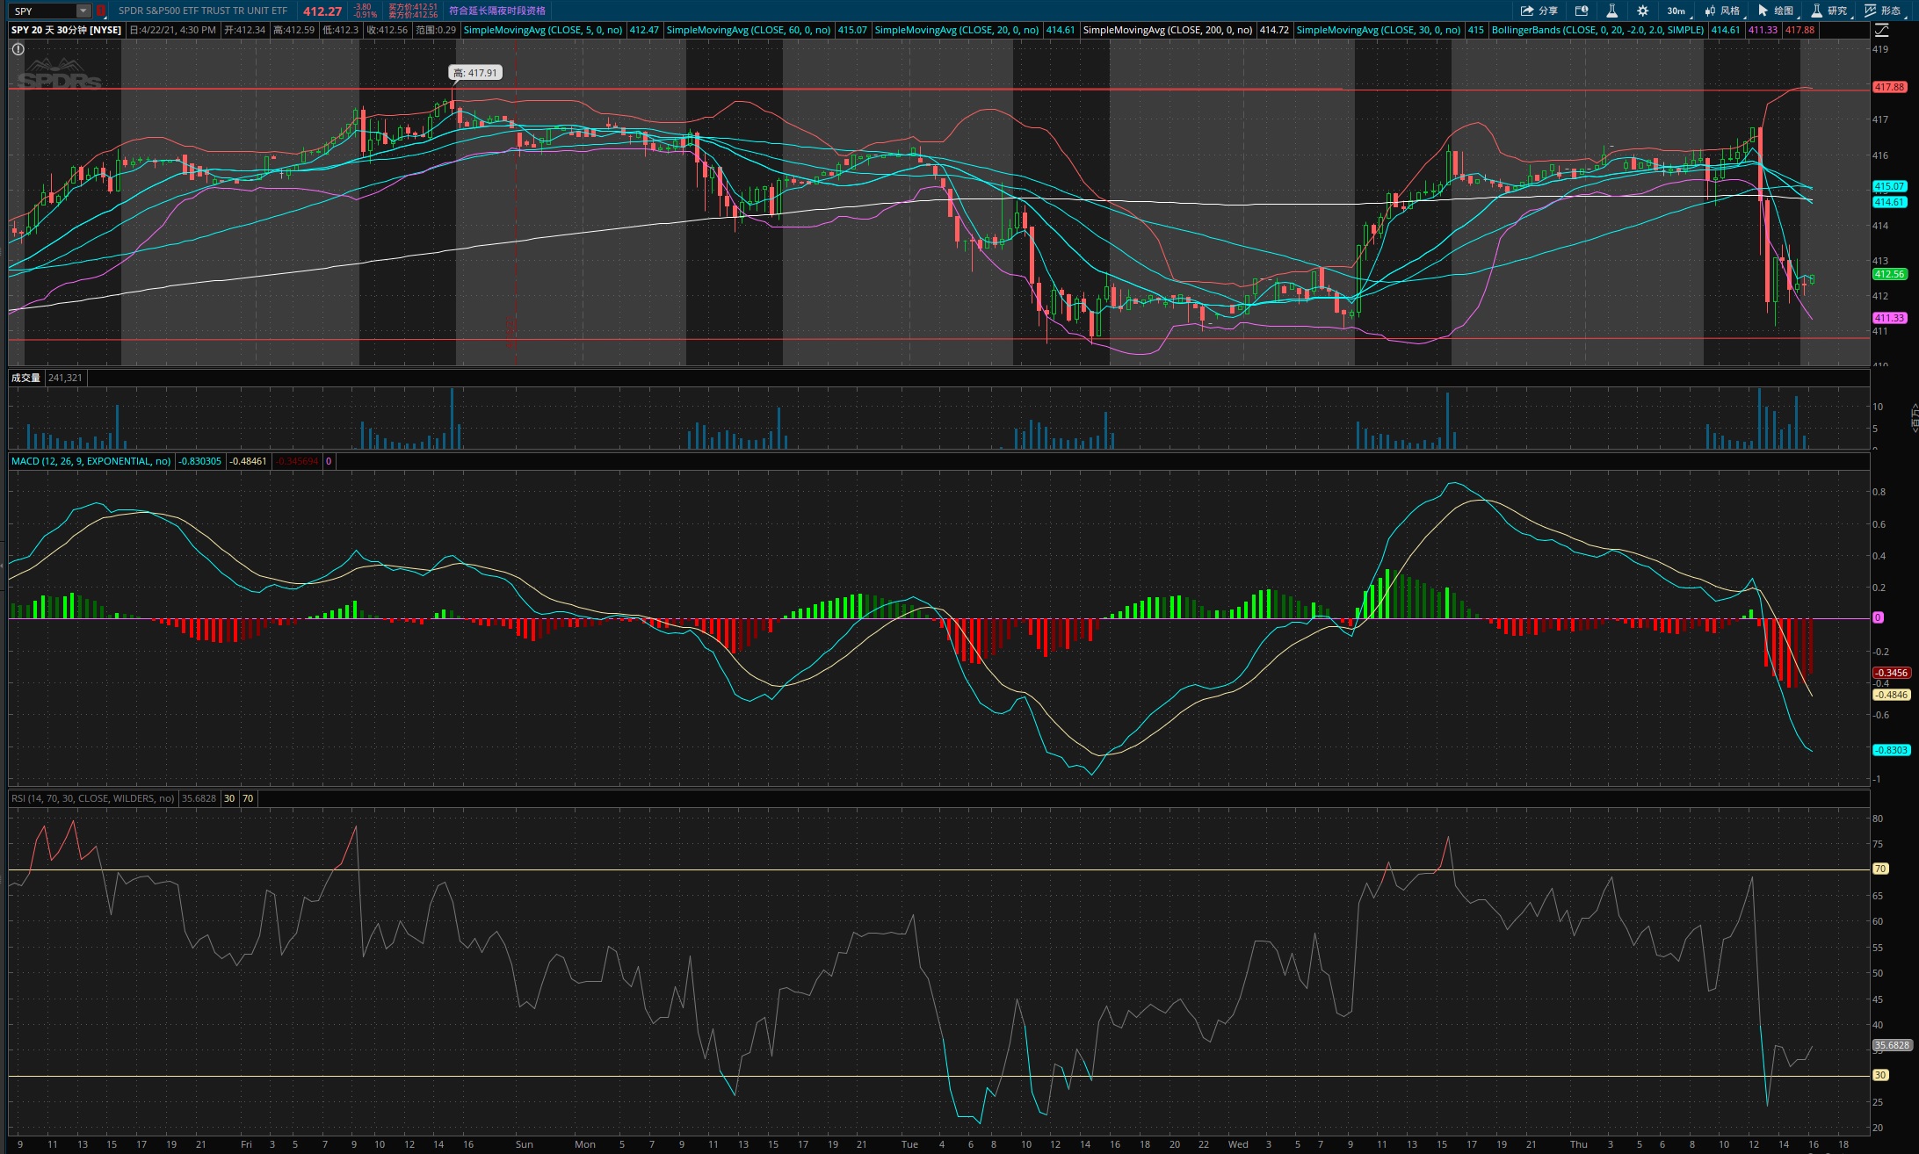Click the 高: 417.91 high price bubble
This screenshot has width=1919, height=1154.
(475, 73)
